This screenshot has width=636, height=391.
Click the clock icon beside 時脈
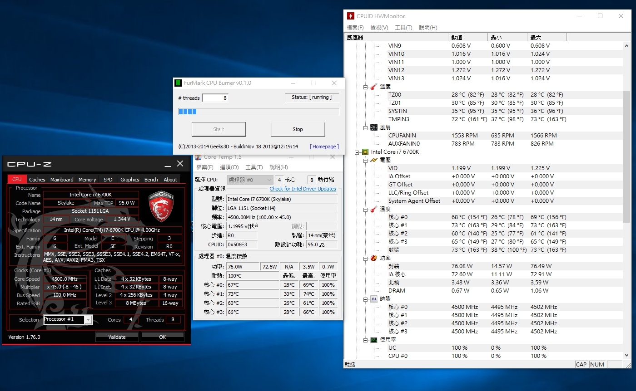(374, 299)
